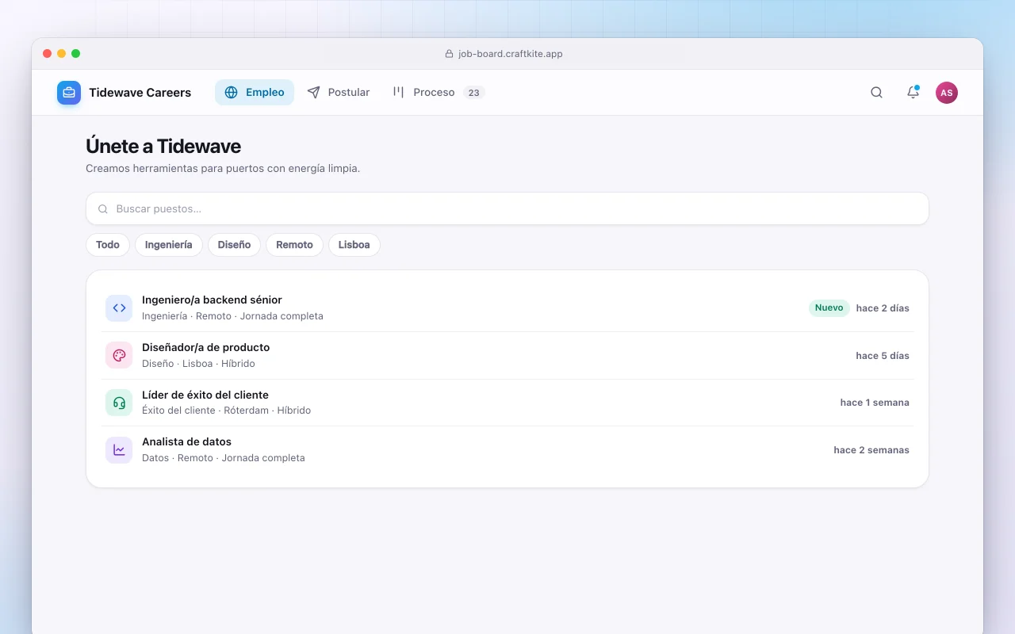Click the chart icon beside Analista de datos
This screenshot has height=634, width=1015.
pos(119,450)
